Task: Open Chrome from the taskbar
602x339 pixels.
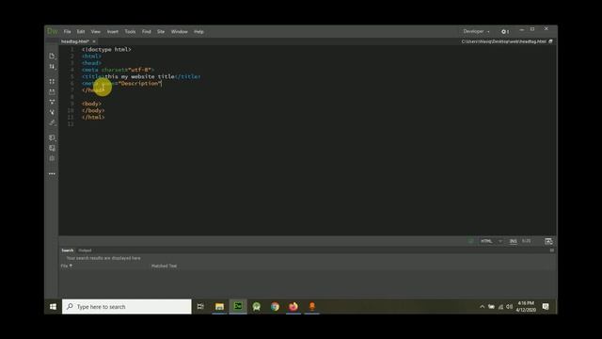Action: (275, 307)
